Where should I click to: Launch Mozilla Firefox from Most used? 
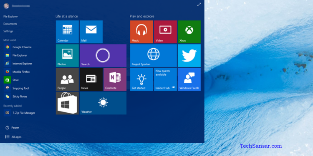[x=17, y=72]
